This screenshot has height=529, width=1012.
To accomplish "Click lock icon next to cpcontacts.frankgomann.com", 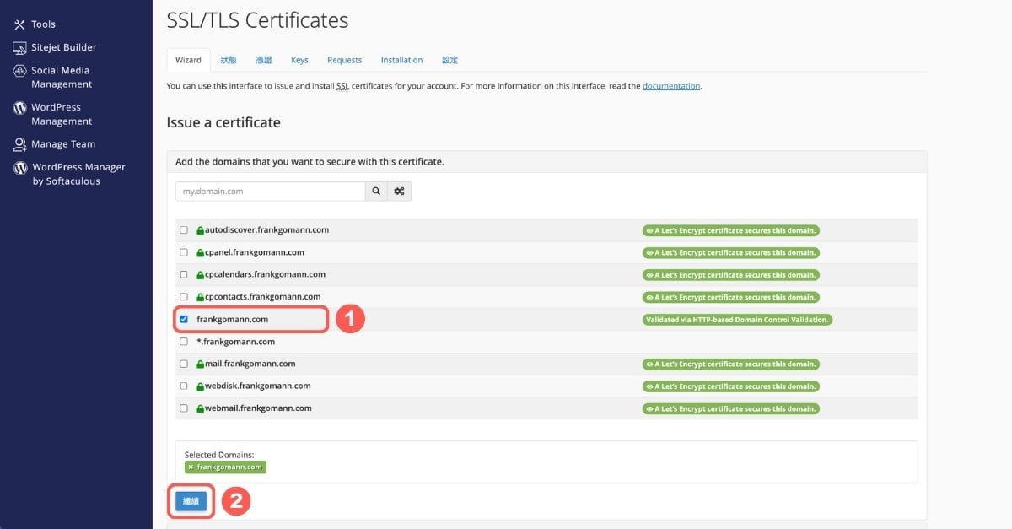I will click(201, 297).
